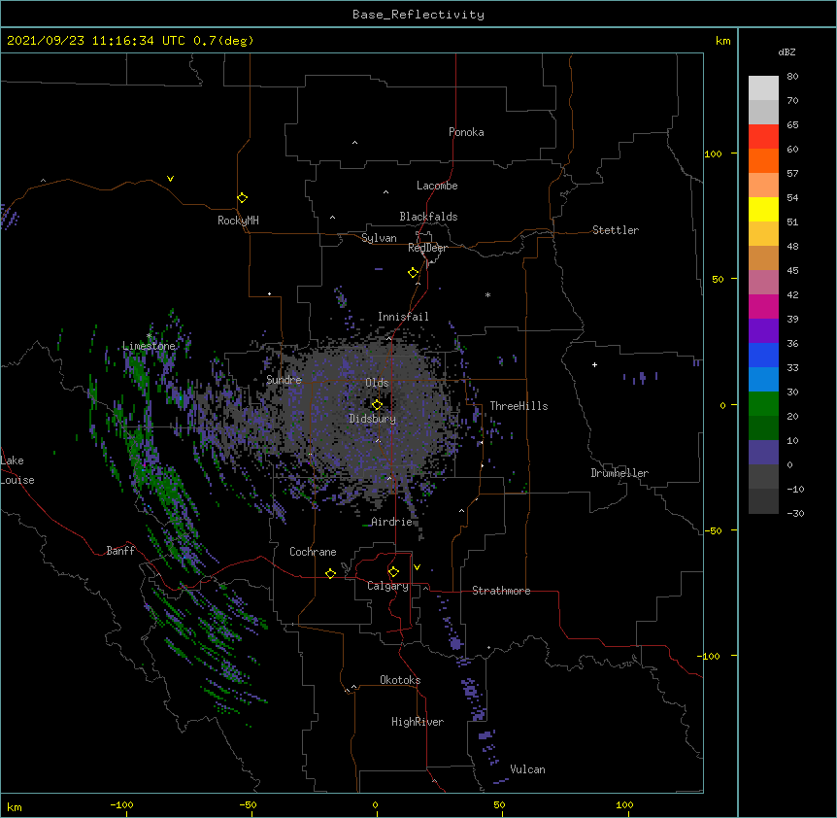Select the Cochrane label

pyautogui.click(x=313, y=552)
